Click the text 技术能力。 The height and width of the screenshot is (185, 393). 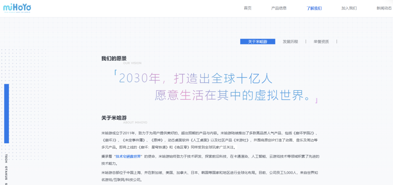109,164
